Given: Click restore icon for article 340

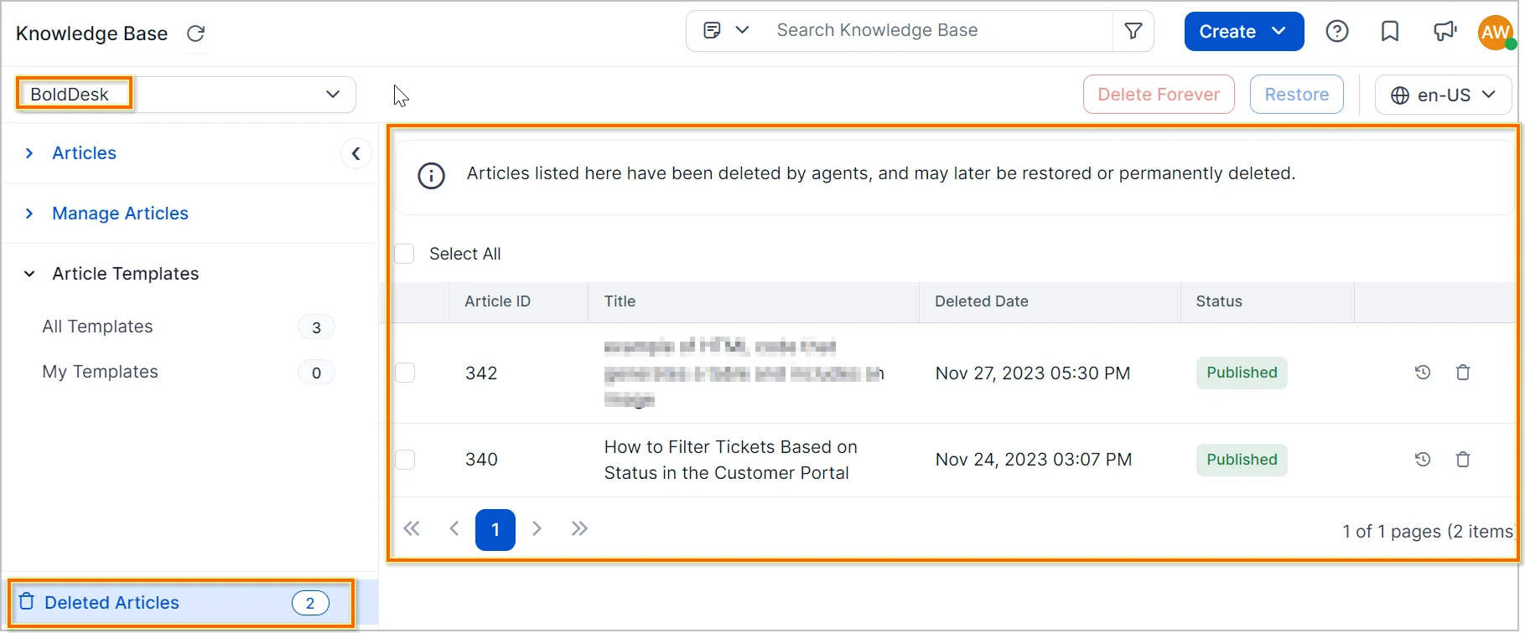Looking at the screenshot, I should pos(1423,460).
